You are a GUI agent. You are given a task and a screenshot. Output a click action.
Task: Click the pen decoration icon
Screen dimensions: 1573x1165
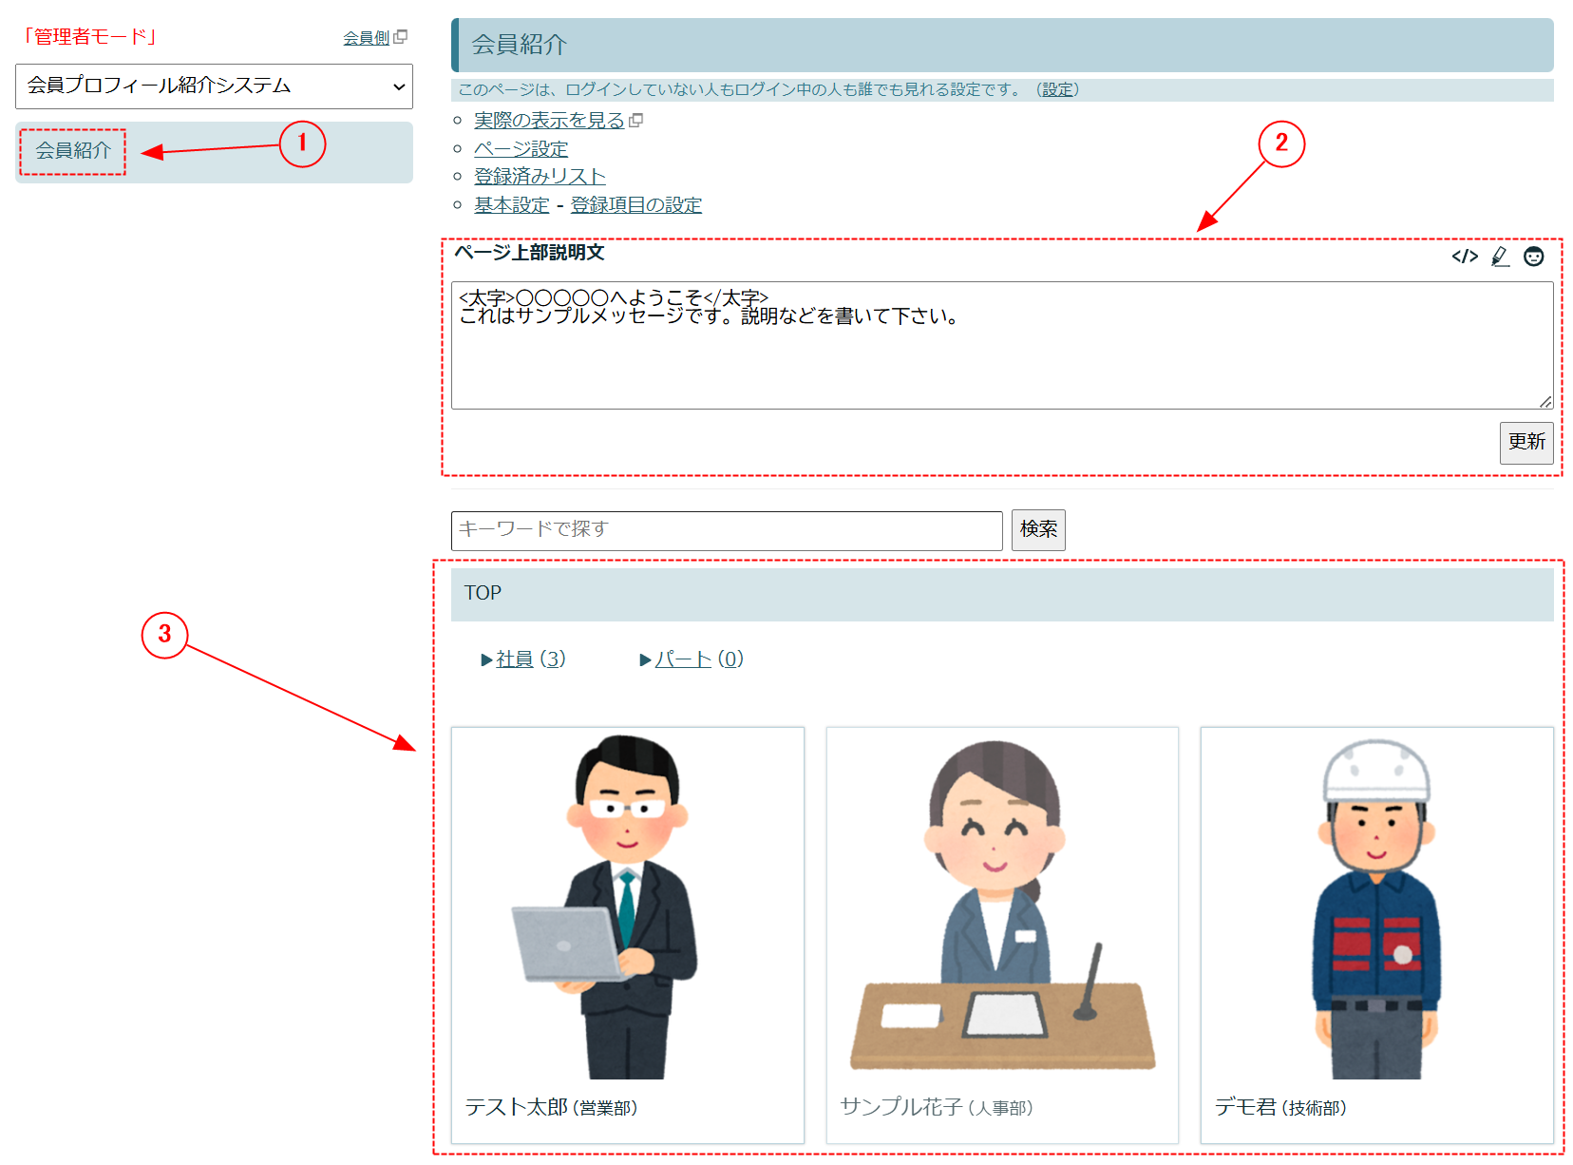pyautogui.click(x=1500, y=257)
